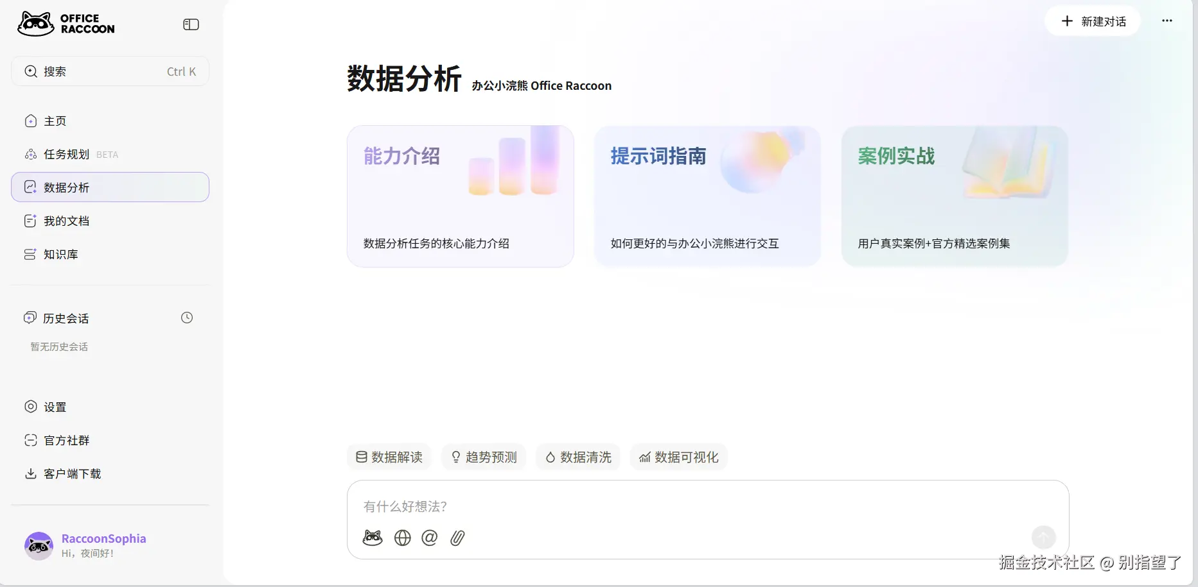Image resolution: width=1198 pixels, height=587 pixels.
Task: Click the history clock icon
Action: [x=187, y=318]
